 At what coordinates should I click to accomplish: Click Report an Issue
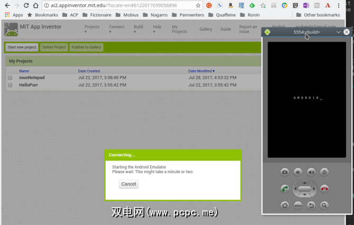click(x=248, y=29)
